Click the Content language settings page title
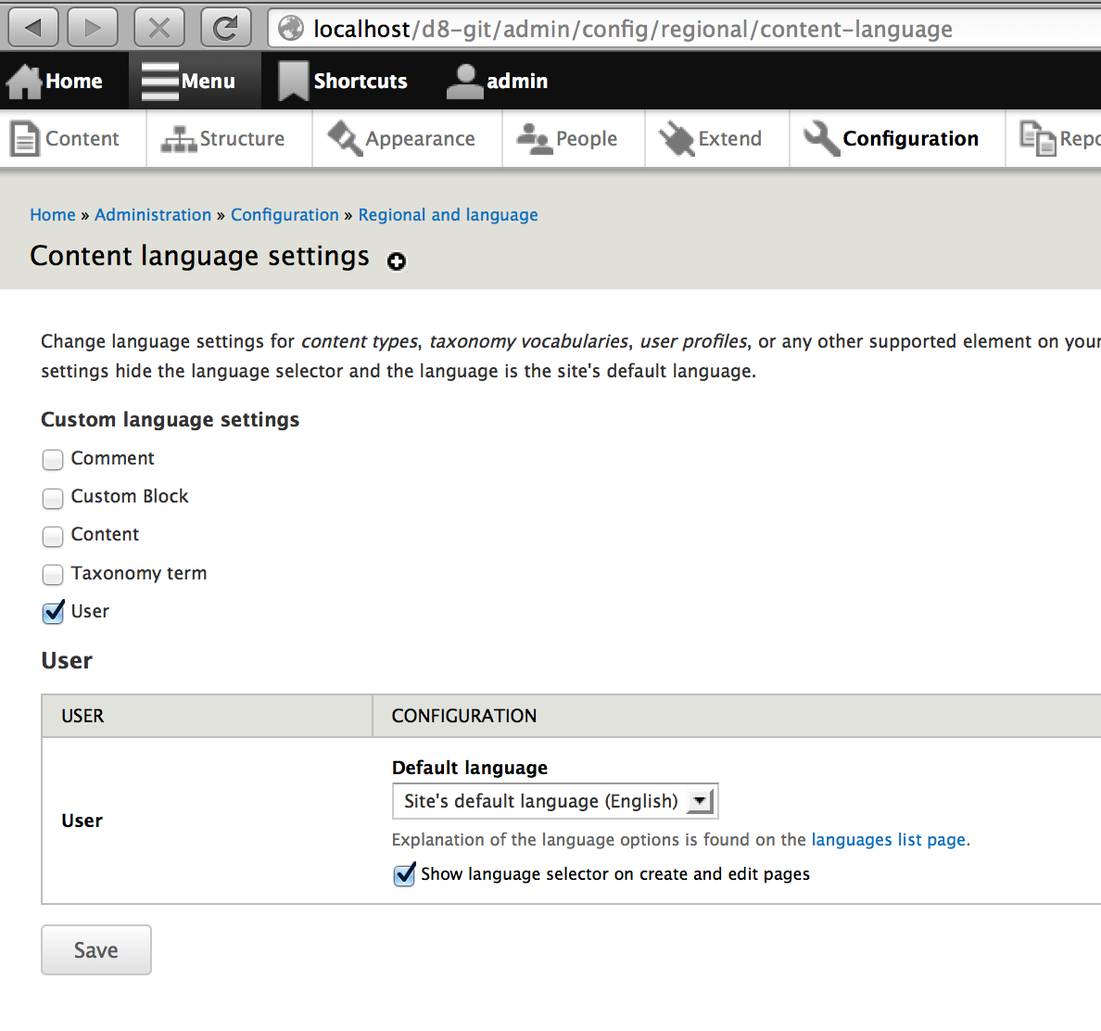This screenshot has height=1031, width=1101. [x=199, y=256]
